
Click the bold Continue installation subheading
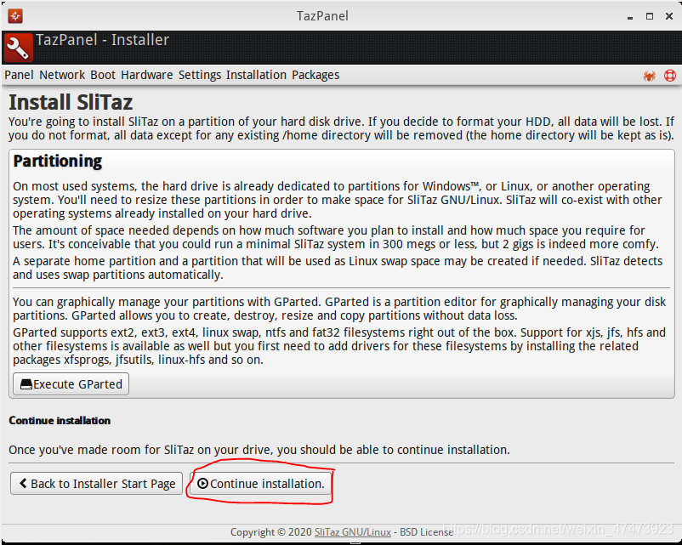60,421
